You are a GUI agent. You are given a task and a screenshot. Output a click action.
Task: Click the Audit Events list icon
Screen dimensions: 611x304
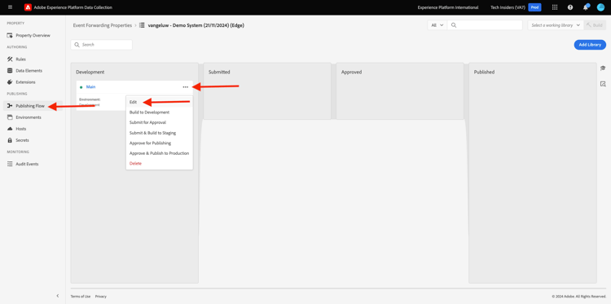tap(10, 164)
